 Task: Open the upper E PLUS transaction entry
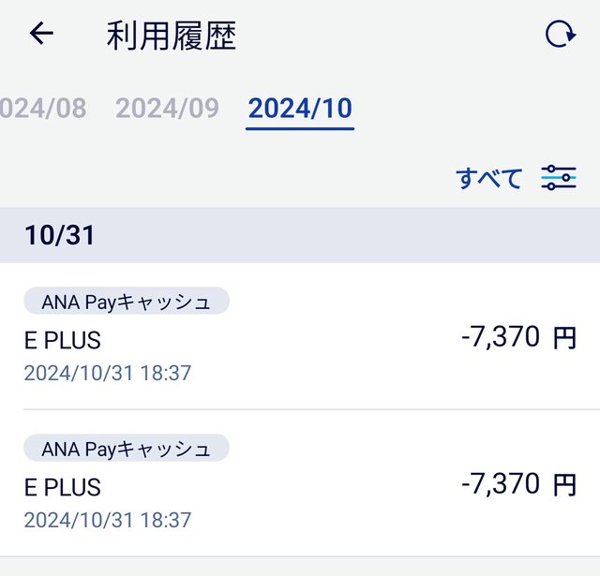coord(63,340)
